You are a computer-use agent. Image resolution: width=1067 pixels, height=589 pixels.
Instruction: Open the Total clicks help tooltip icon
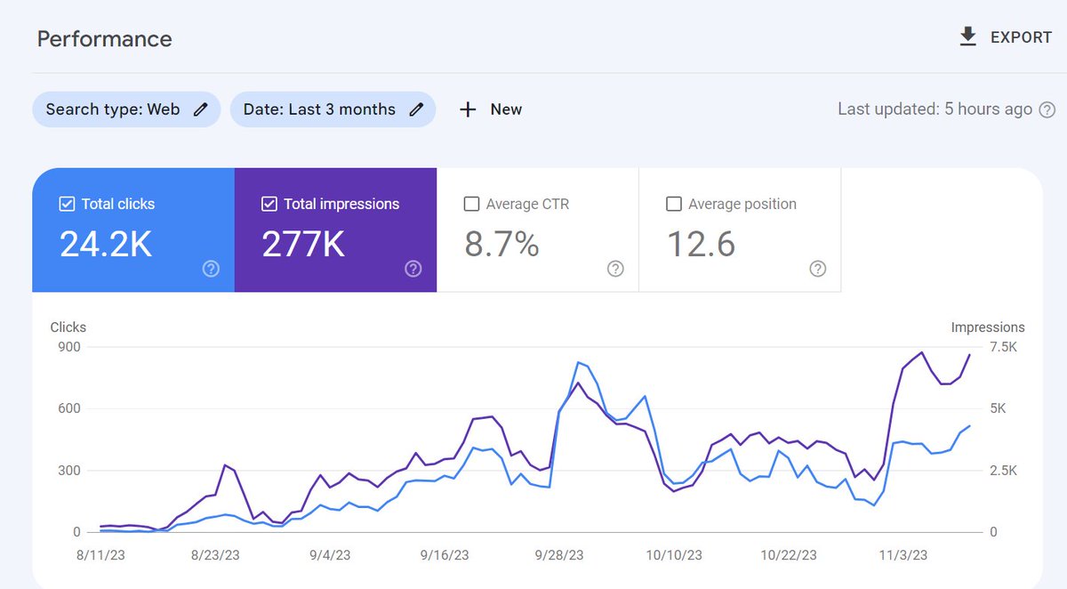pyautogui.click(x=211, y=269)
